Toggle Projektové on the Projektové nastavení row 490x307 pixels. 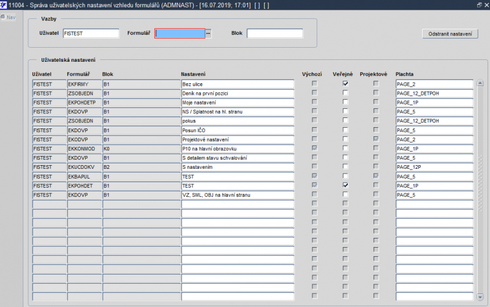point(376,139)
